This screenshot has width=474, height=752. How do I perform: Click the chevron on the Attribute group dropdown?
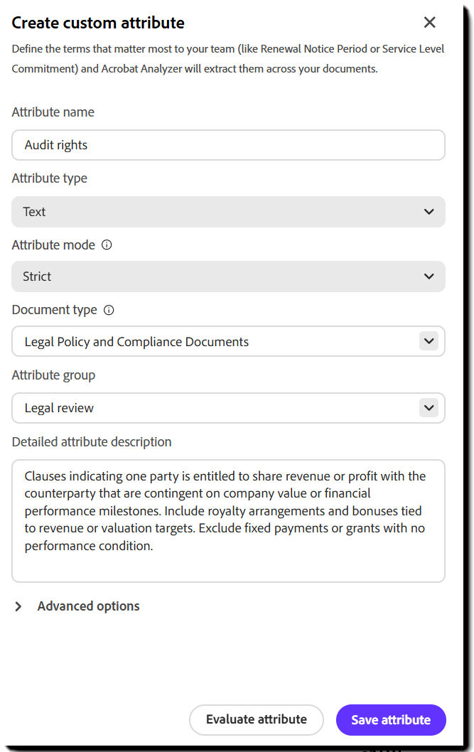pos(429,408)
